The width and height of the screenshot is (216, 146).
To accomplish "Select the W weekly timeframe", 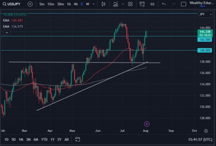I will (x=87, y=4).
